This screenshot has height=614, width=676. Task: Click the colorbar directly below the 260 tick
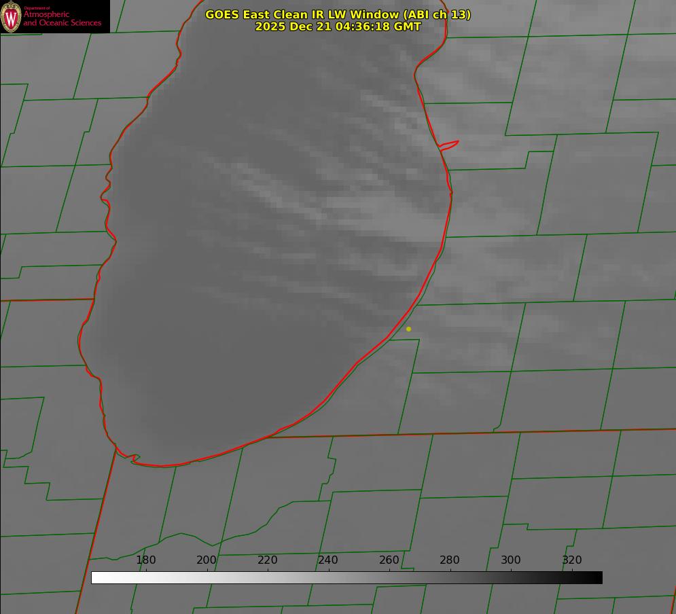pyautogui.click(x=389, y=577)
